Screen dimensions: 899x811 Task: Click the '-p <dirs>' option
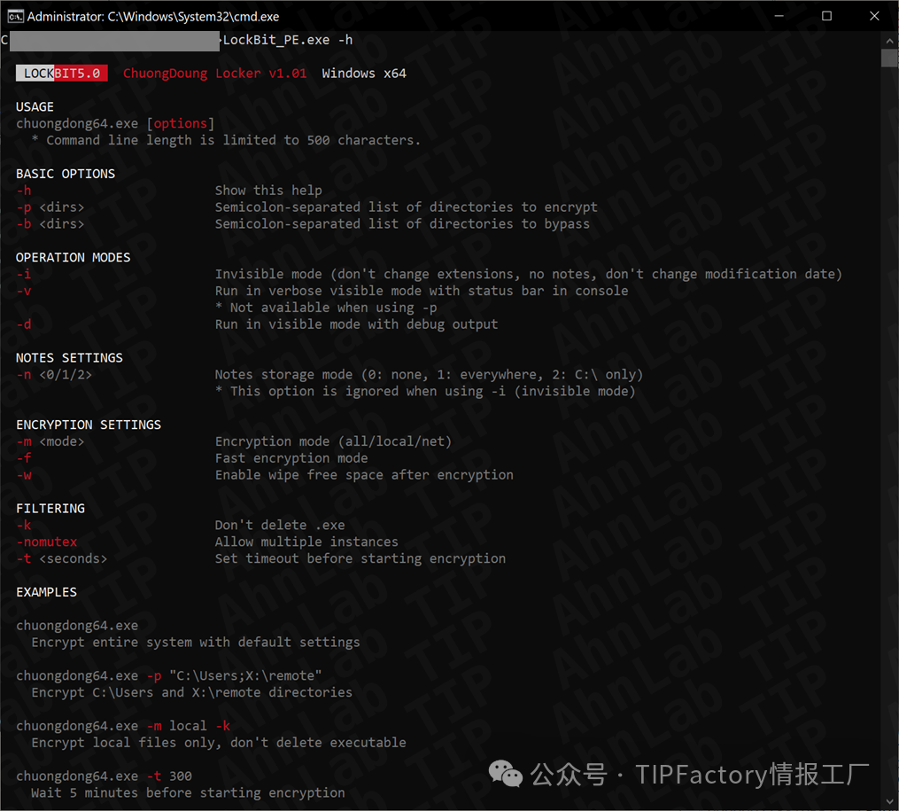(x=50, y=207)
